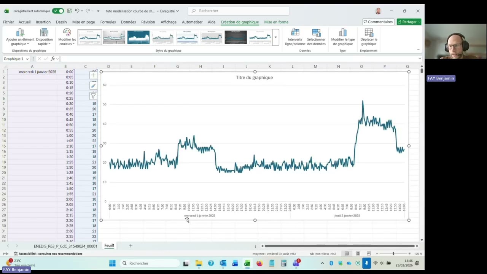Screen dimensions: 487x274
Task: Open Ajouter un élément graphique menu
Action: (20, 37)
